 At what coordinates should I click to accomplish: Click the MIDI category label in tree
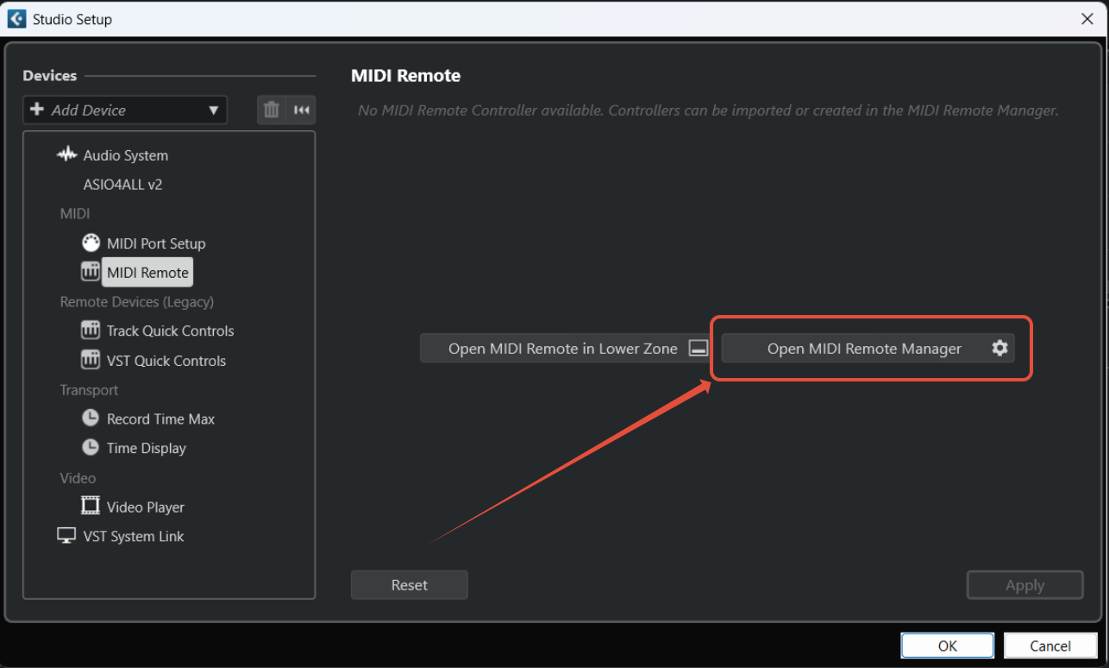[75, 213]
